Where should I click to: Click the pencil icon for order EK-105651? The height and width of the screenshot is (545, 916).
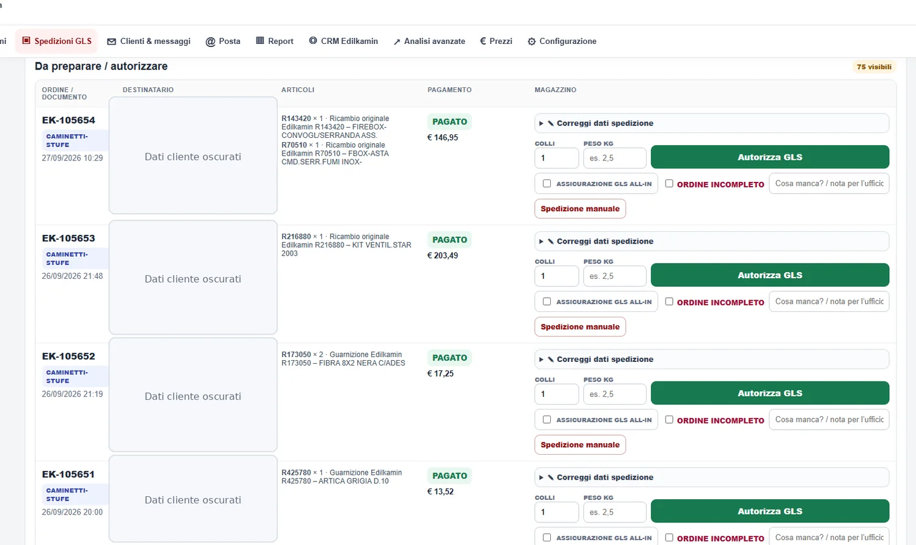(551, 478)
